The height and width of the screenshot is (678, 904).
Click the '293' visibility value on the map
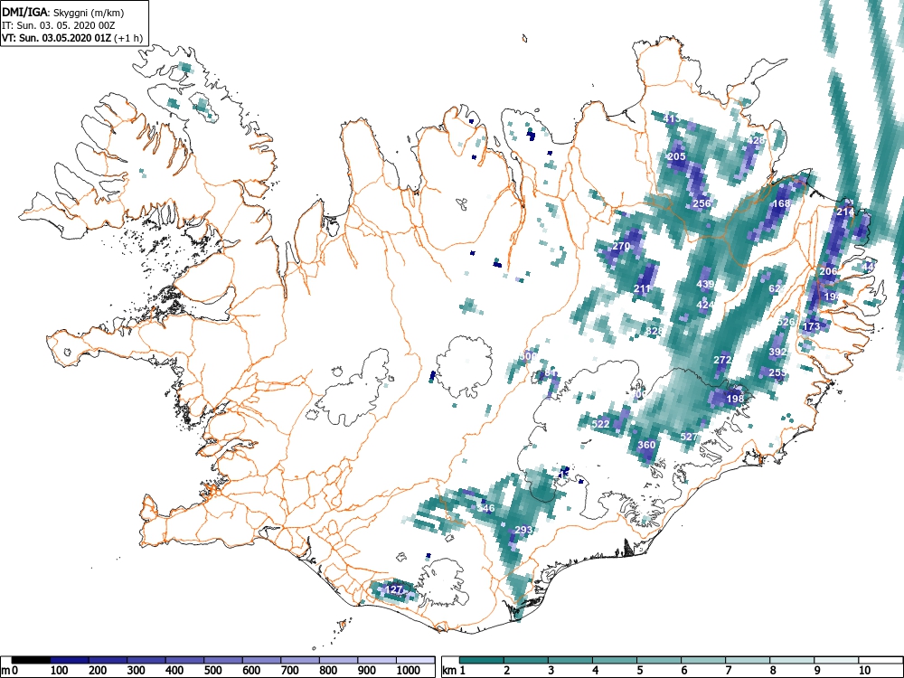pyautogui.click(x=523, y=530)
